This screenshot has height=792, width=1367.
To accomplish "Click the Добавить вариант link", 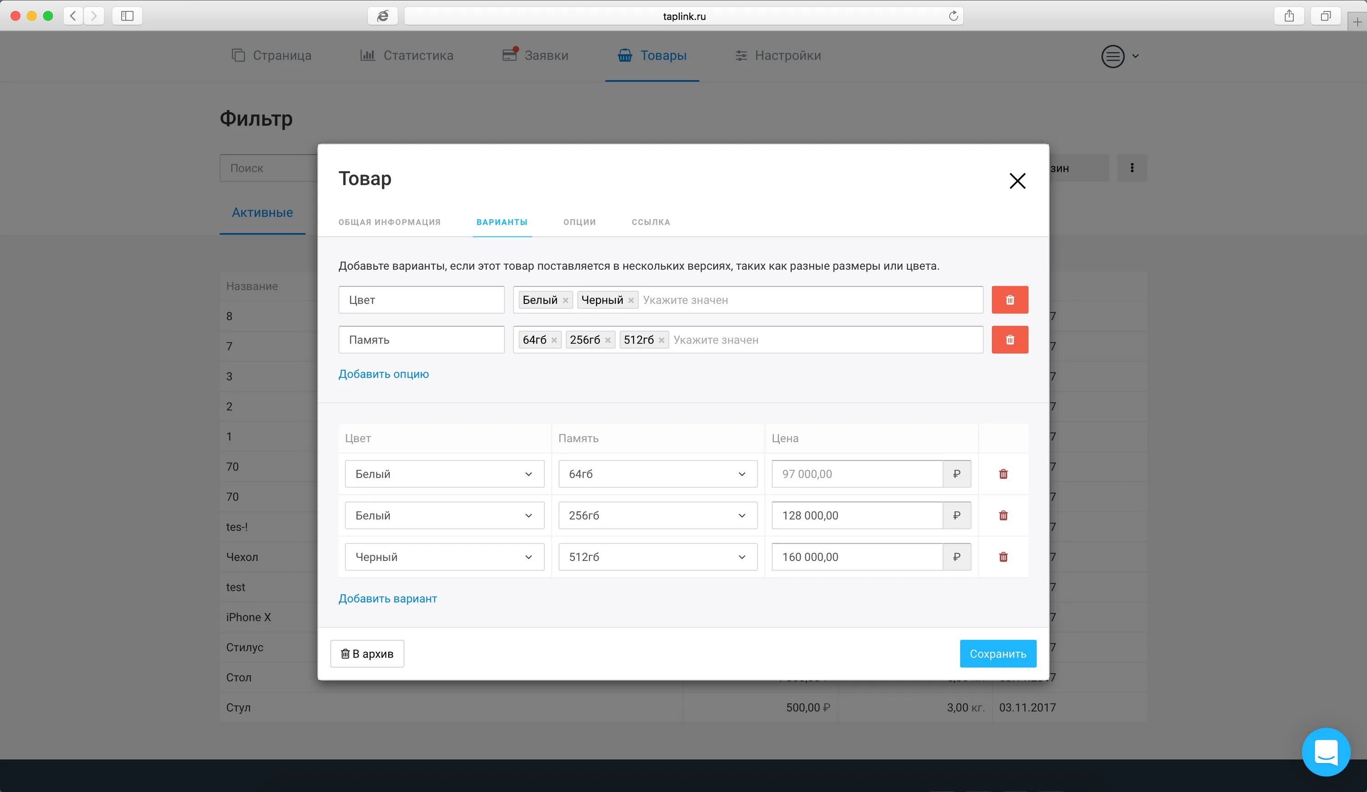I will (x=388, y=598).
